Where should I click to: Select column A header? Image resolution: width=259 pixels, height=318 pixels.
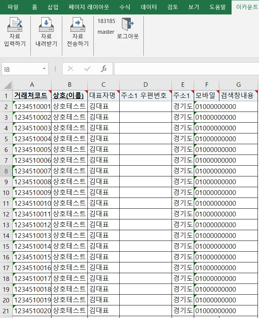pyautogui.click(x=32, y=85)
